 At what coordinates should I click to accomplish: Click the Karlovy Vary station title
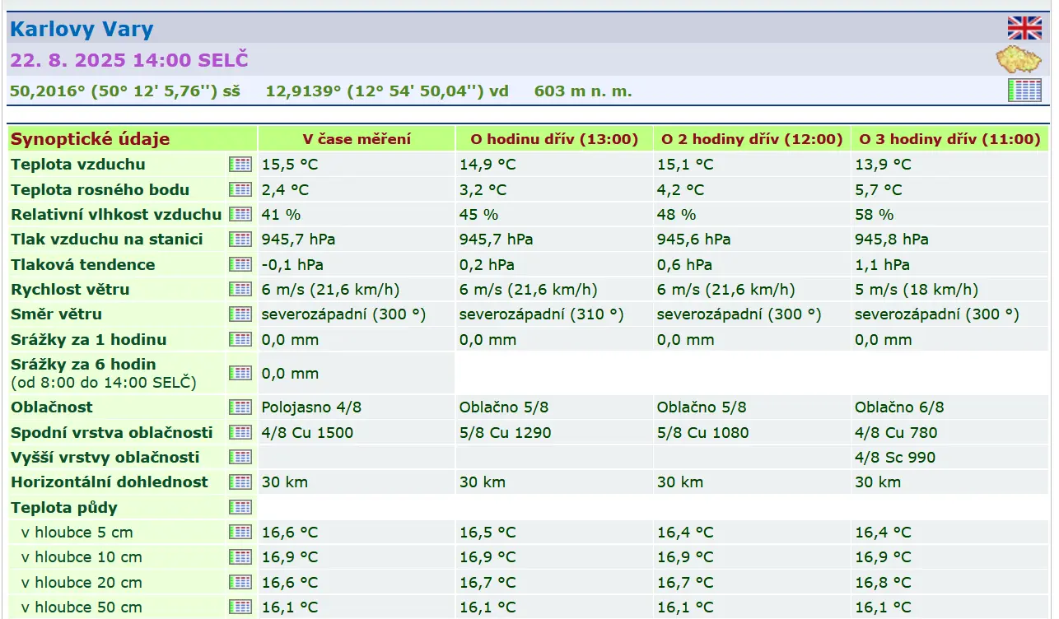coord(82,30)
